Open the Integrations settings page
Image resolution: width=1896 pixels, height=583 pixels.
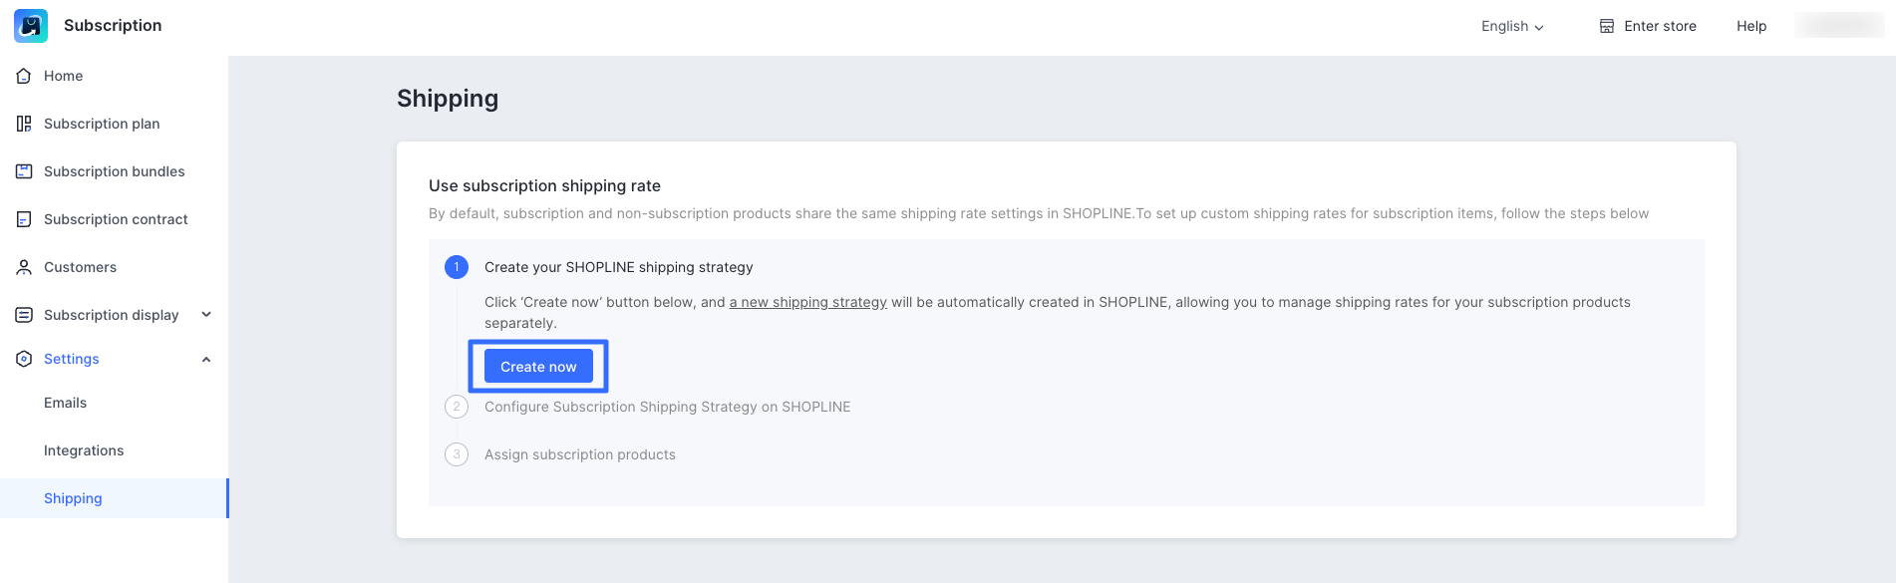[84, 450]
